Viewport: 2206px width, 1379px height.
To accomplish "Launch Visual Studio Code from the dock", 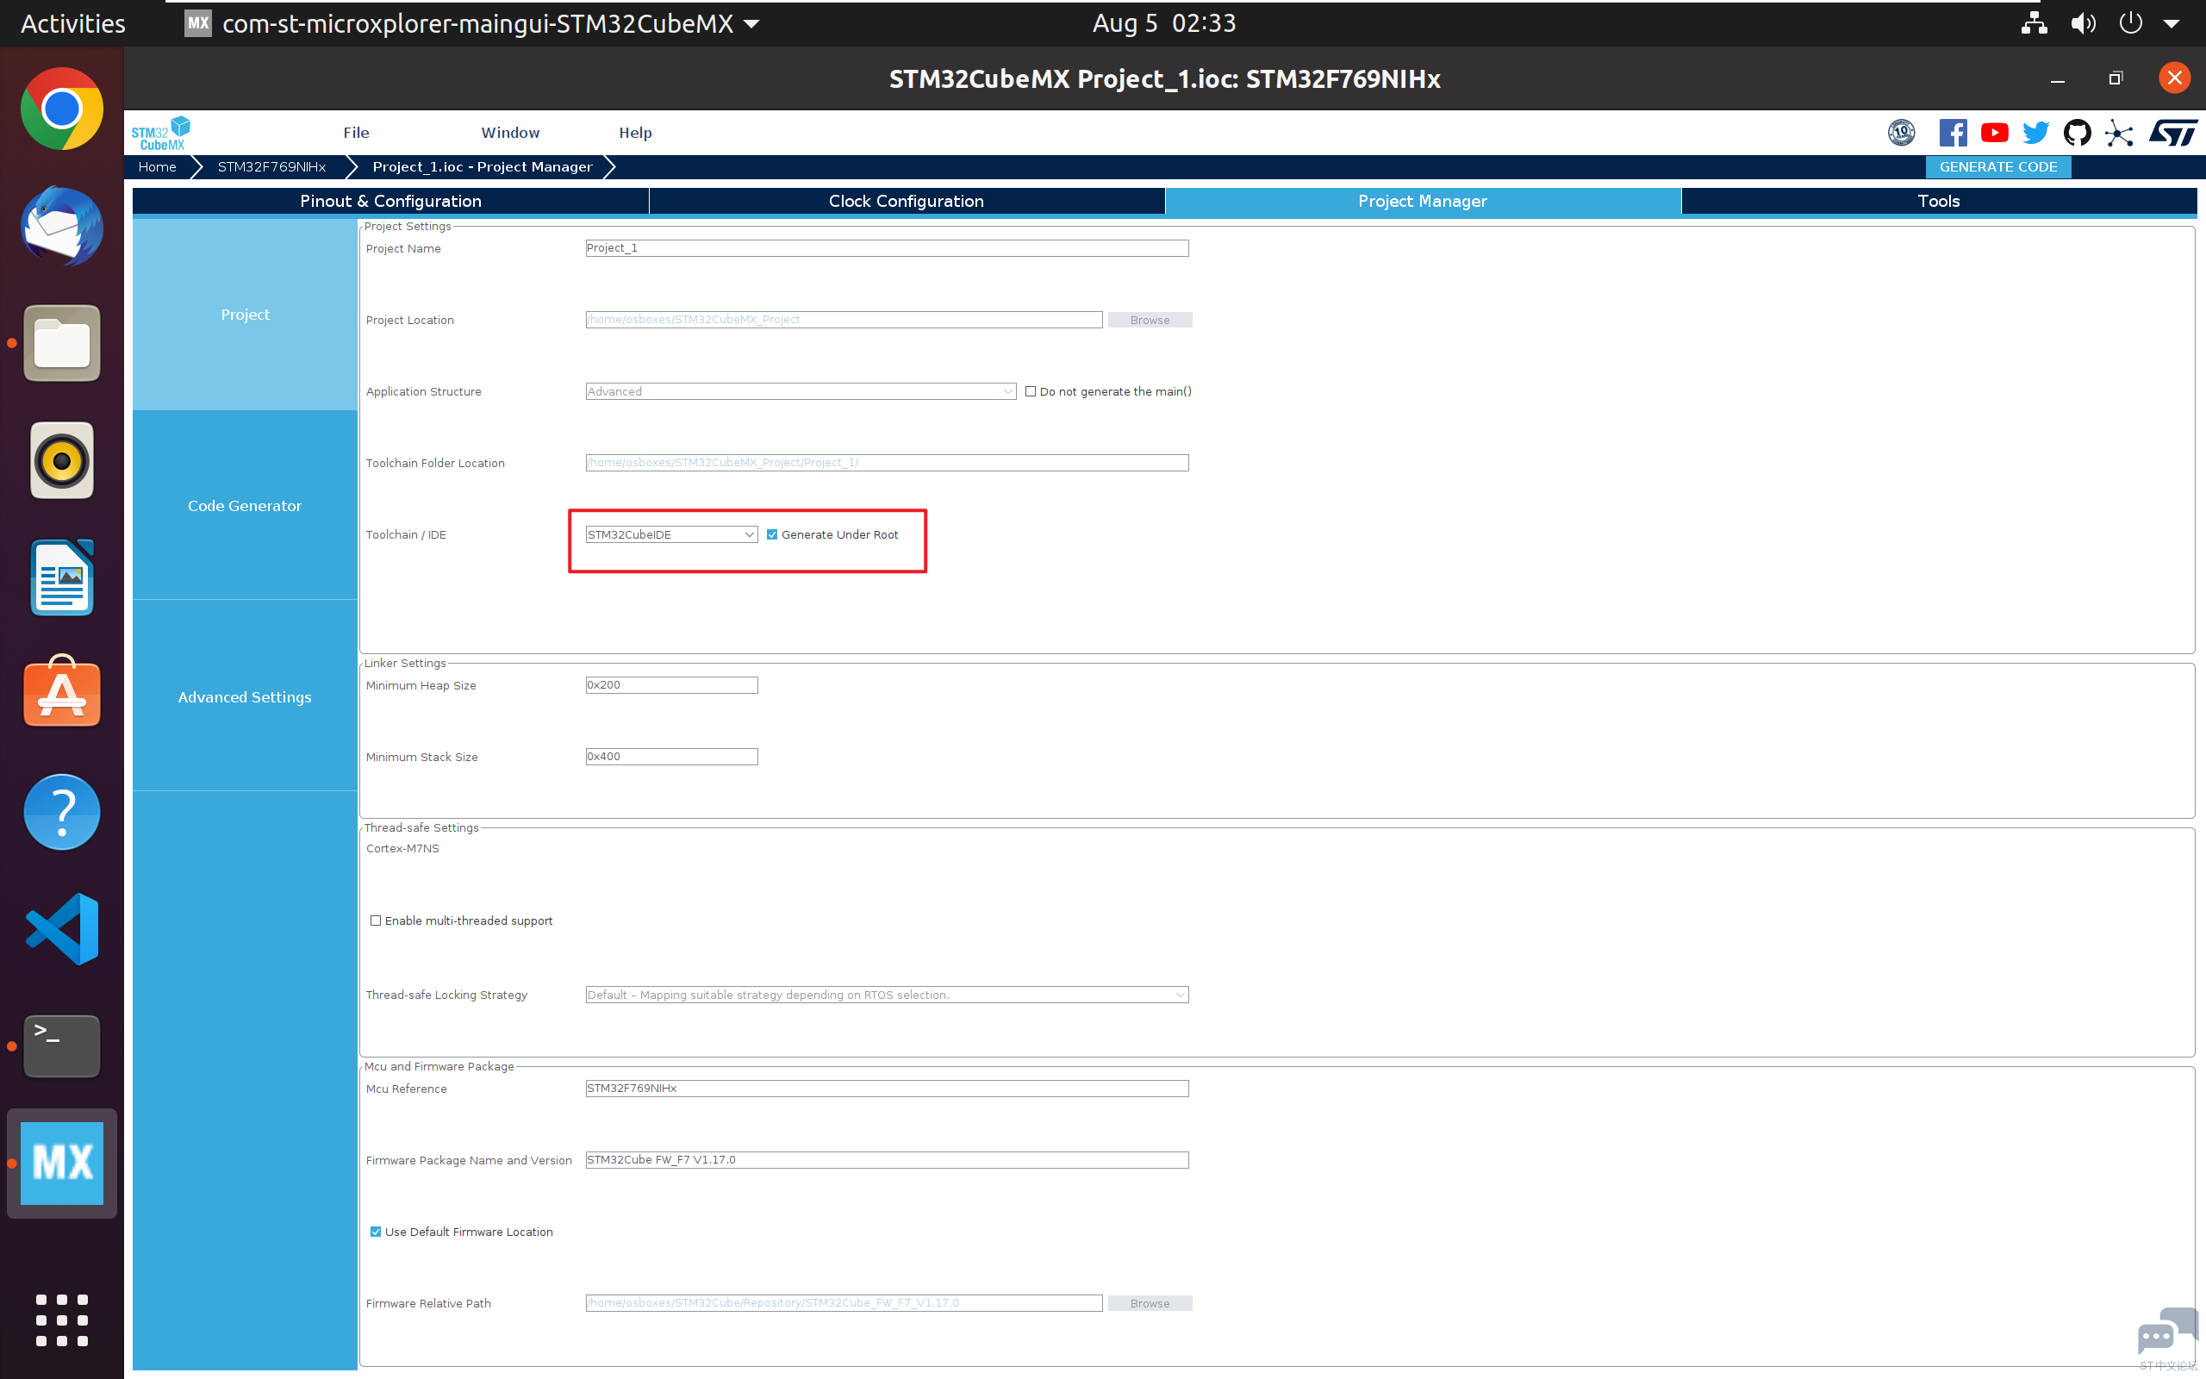I will (x=62, y=928).
